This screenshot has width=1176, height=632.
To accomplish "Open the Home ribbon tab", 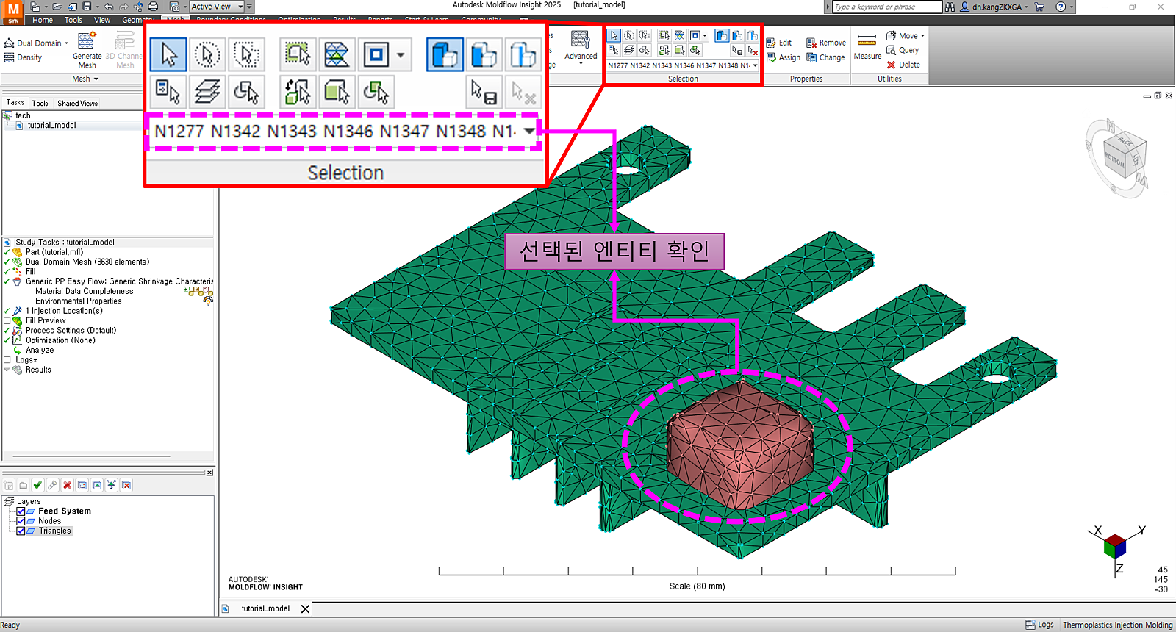I will pos(43,20).
